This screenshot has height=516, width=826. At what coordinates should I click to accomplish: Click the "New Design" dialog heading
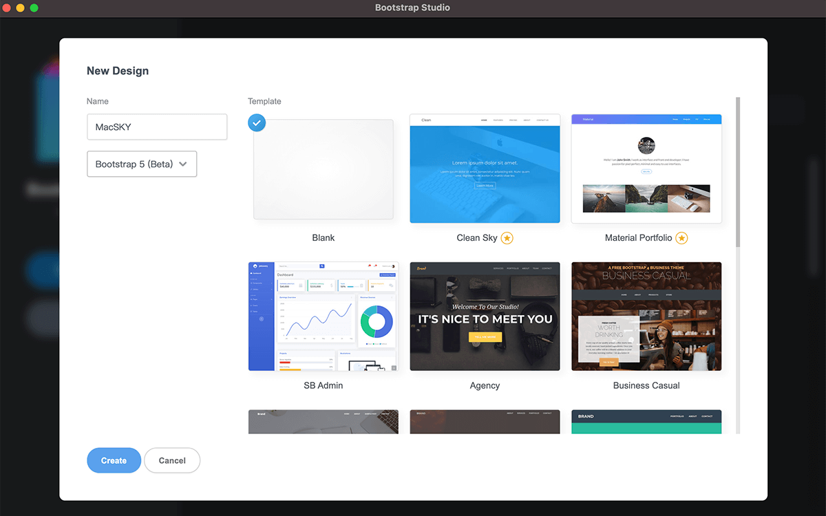coord(118,71)
